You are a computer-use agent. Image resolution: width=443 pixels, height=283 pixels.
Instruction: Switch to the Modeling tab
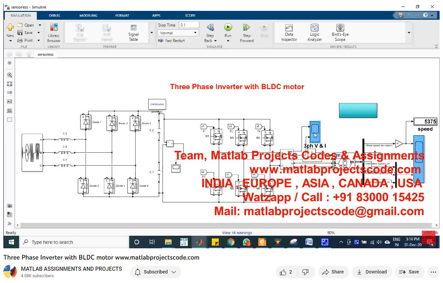(88, 15)
